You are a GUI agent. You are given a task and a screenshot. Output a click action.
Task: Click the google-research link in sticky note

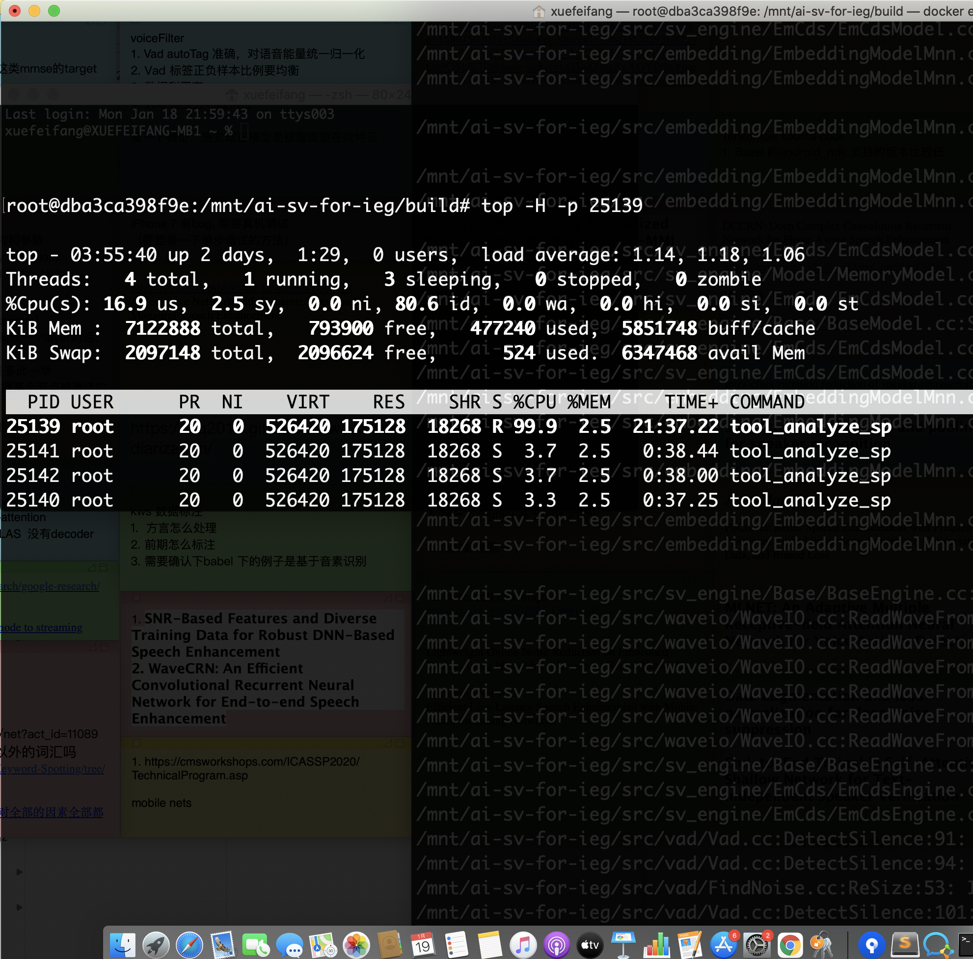click(50, 586)
